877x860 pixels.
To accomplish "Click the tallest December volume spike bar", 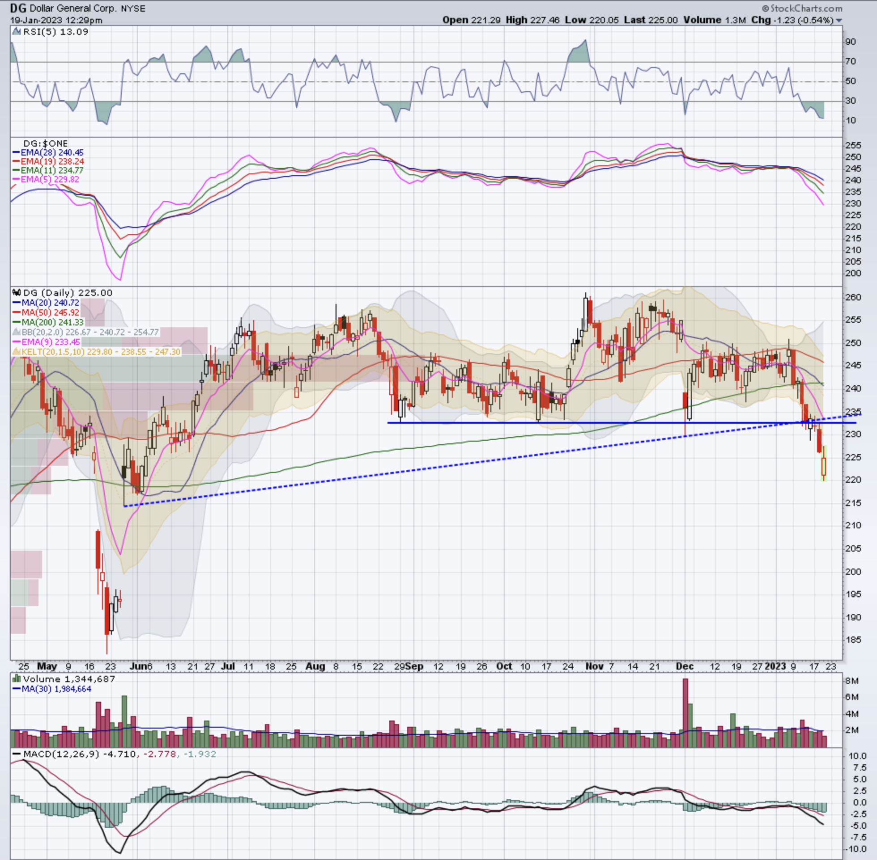I will [x=685, y=713].
